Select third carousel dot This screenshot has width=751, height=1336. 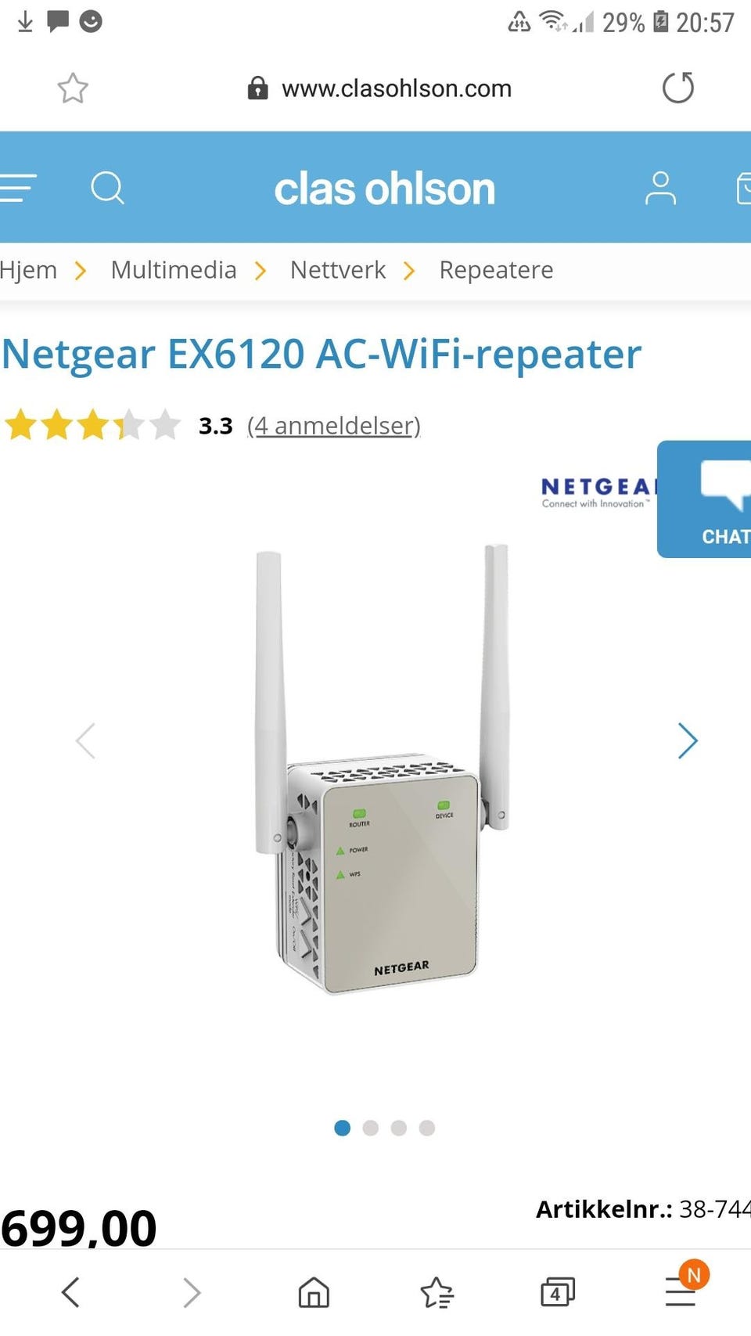(x=399, y=1128)
